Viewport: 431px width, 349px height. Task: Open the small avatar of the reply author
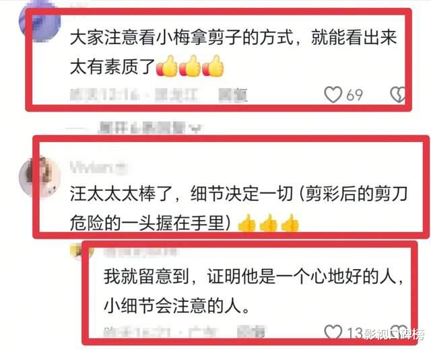78,251
